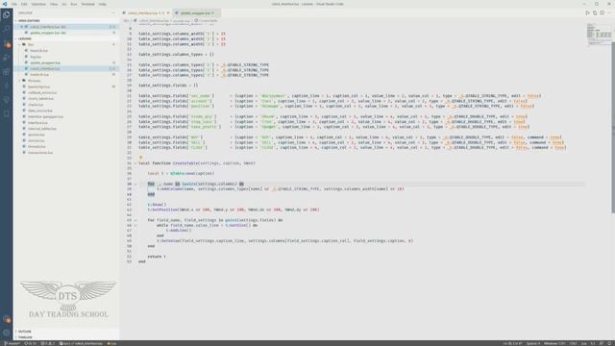Image resolution: width=615 pixels, height=346 pixels.
Task: Open the Terminal menu
Action: pos(87,4)
